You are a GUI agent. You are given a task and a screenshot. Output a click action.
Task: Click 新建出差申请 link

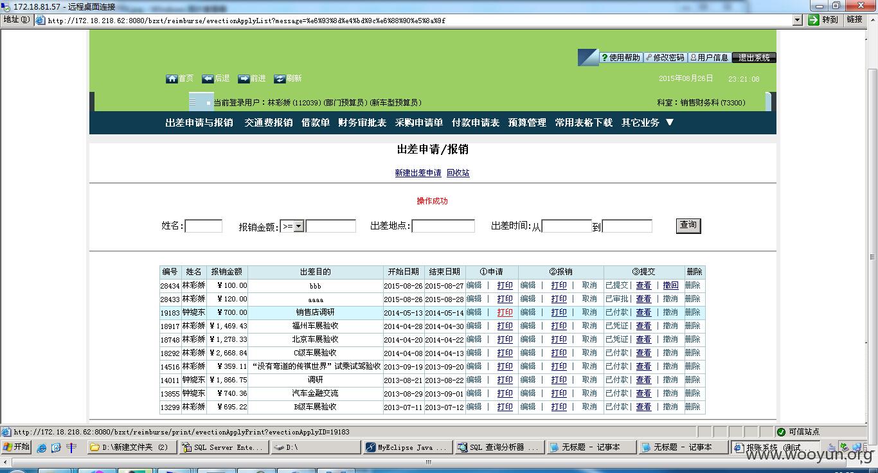[x=418, y=173]
